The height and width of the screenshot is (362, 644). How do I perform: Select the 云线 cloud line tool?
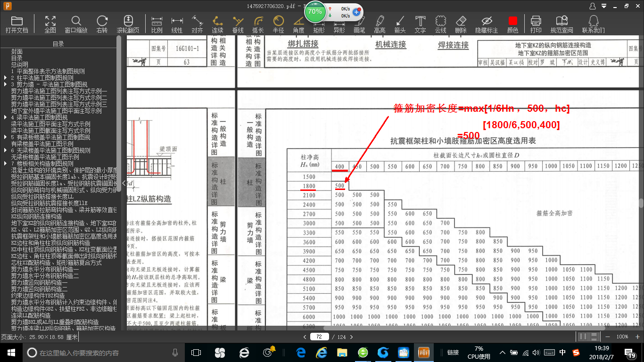pos(440,25)
